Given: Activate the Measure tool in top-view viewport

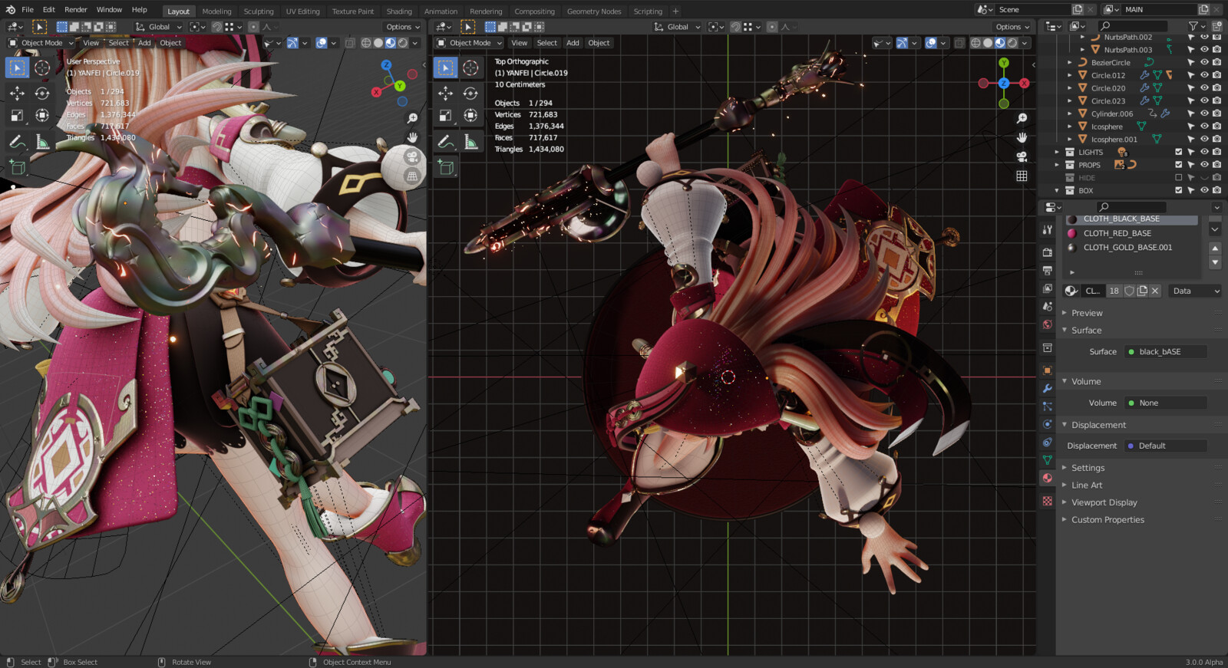Looking at the screenshot, I should coord(470,142).
